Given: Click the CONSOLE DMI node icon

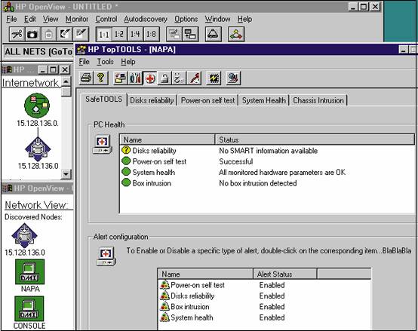Looking at the screenshot, I should coord(29,309).
